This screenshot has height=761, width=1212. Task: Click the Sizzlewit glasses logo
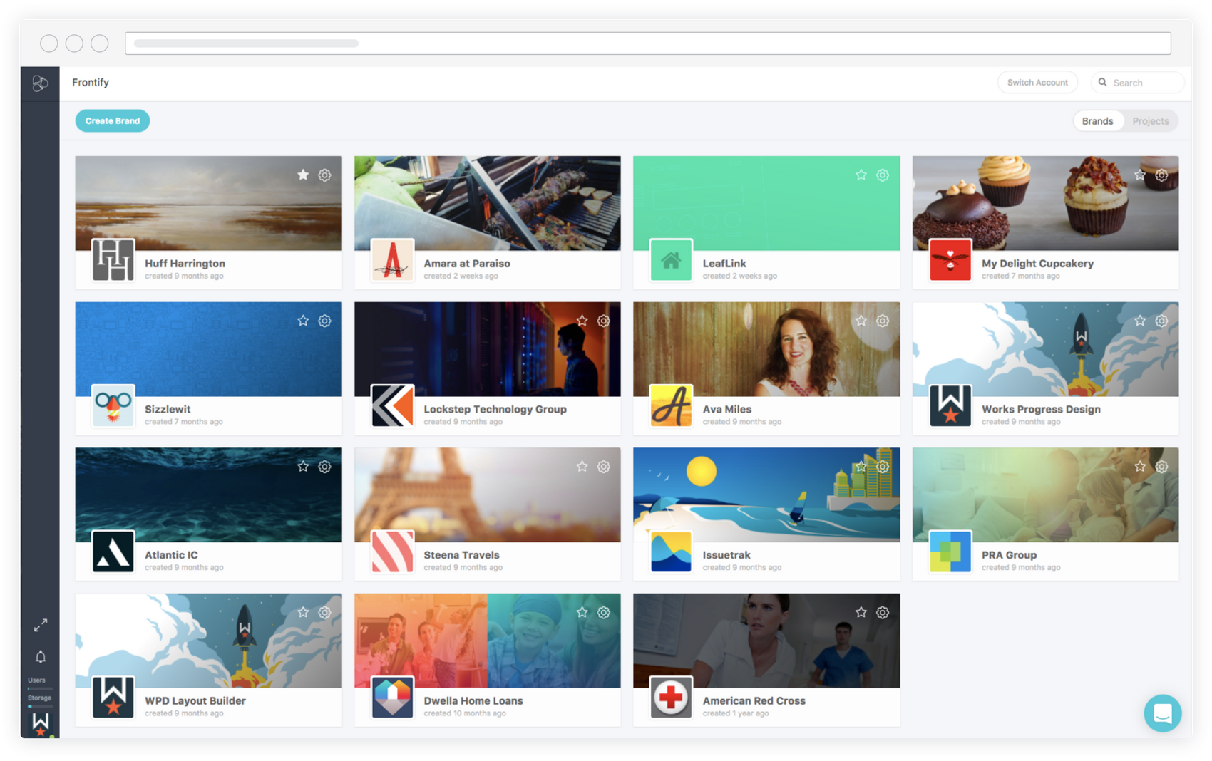tap(113, 406)
